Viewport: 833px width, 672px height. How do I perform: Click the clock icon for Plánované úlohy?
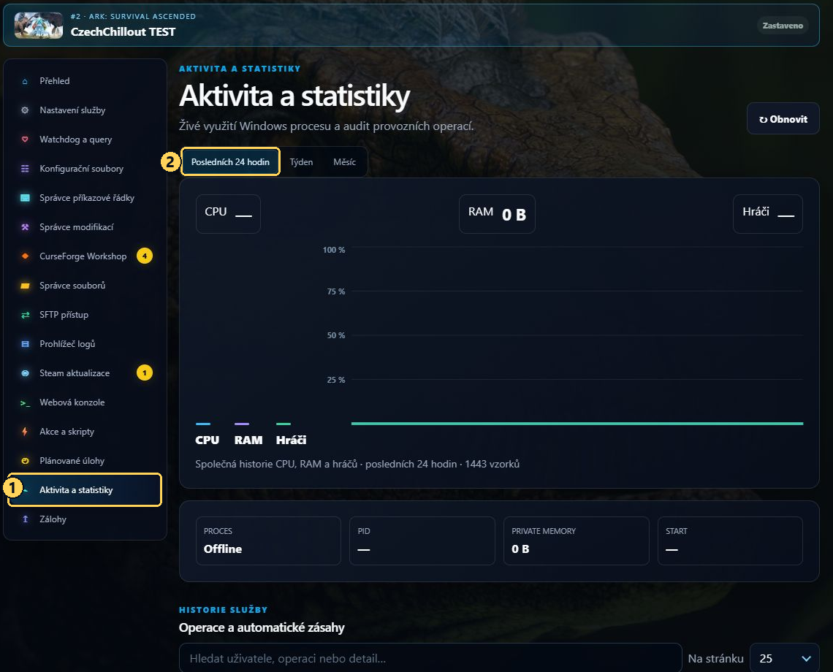tap(25, 461)
